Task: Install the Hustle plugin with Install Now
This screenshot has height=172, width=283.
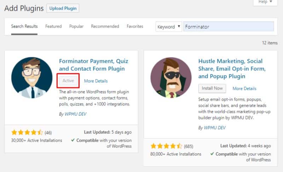Action: point(212,88)
